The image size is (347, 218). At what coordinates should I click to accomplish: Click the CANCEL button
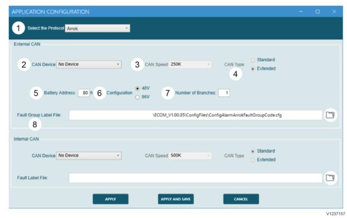point(241,199)
